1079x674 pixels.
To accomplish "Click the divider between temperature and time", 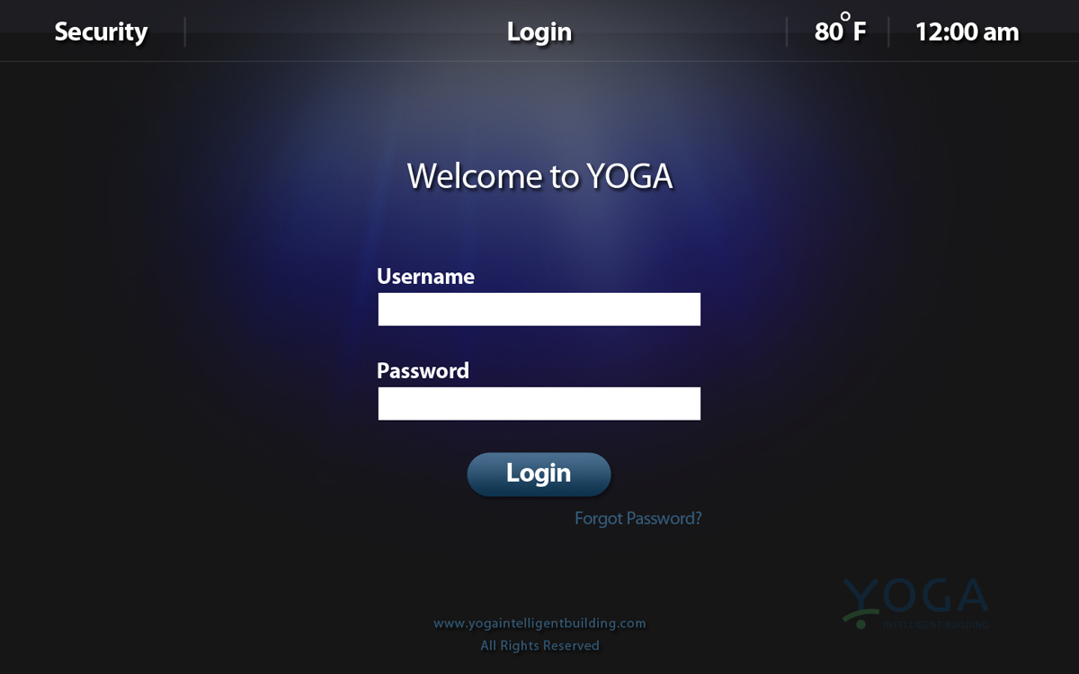I will [x=888, y=31].
